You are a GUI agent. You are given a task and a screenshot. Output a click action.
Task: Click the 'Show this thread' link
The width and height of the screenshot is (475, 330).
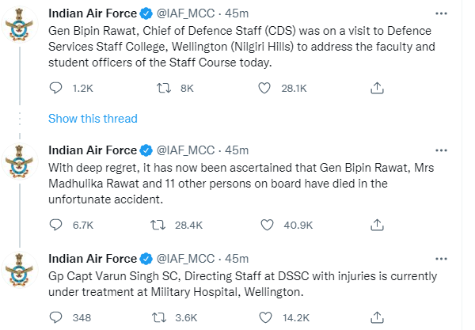pos(93,119)
